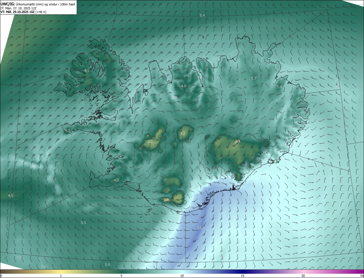Click the '3.1' value on Langjökull glacier
Screen dimensions: 364x278
150,141
